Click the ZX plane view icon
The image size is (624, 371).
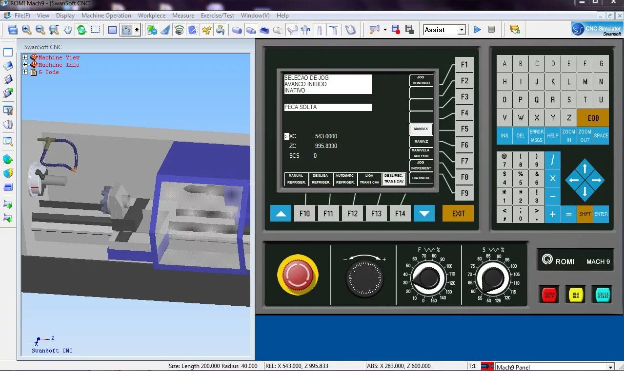click(126, 30)
